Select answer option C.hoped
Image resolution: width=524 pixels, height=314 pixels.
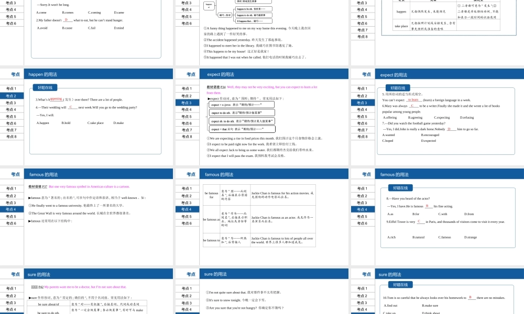[388, 140]
